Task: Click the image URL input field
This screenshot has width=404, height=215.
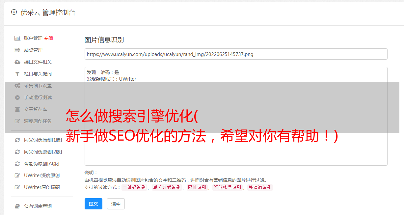Action: (x=236, y=54)
